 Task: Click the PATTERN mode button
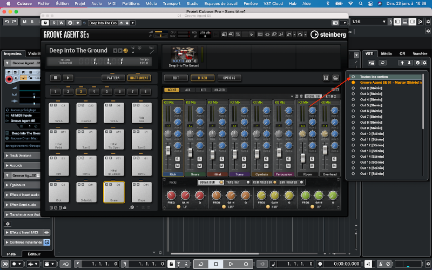tap(113, 78)
